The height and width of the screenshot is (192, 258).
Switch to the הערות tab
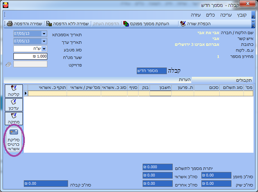click(x=185, y=80)
